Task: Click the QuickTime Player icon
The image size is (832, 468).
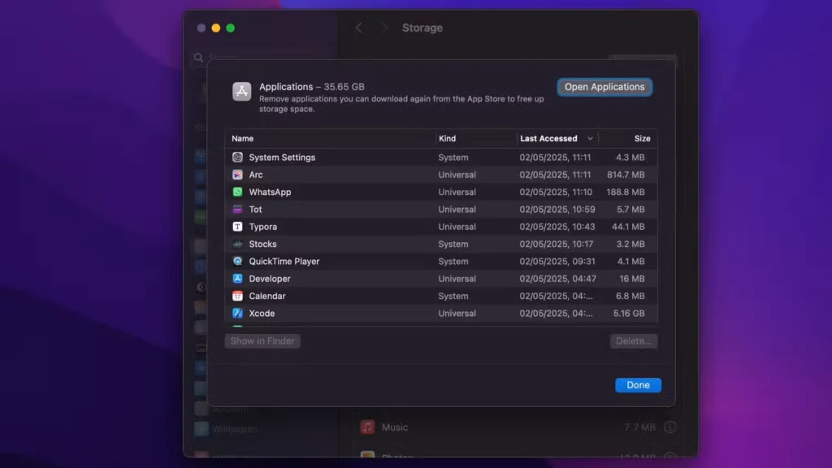Action: click(x=237, y=261)
